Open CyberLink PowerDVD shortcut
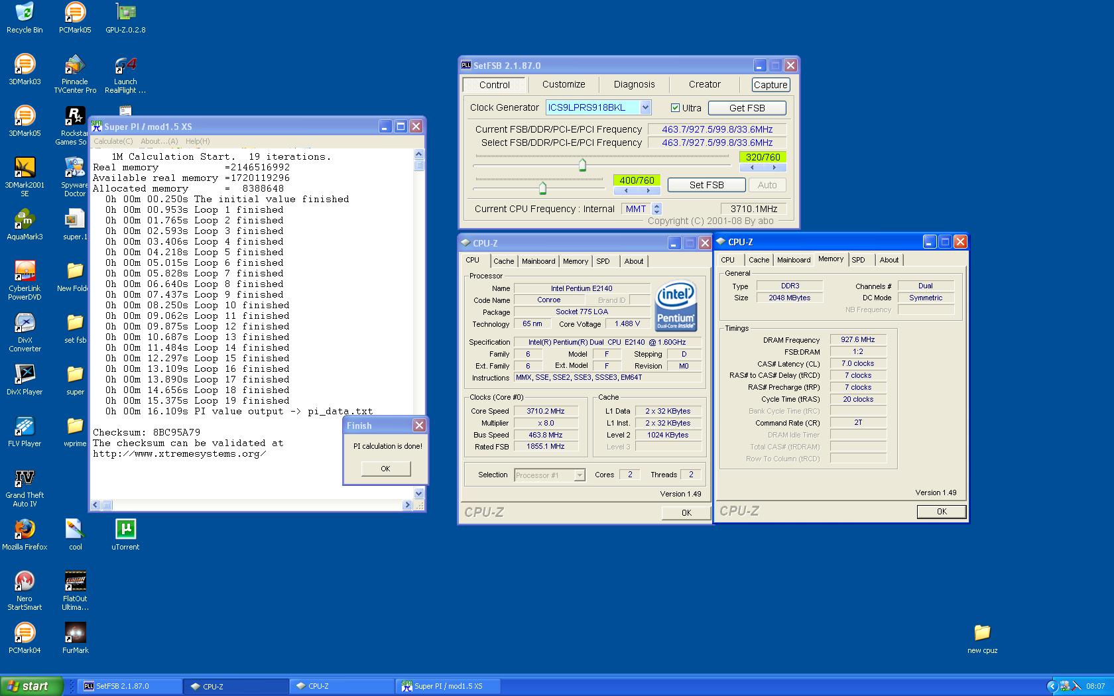 click(25, 280)
